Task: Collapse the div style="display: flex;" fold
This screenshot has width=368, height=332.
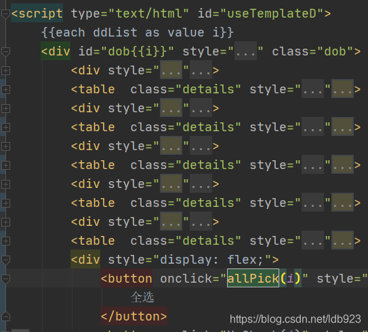Action: point(5,260)
